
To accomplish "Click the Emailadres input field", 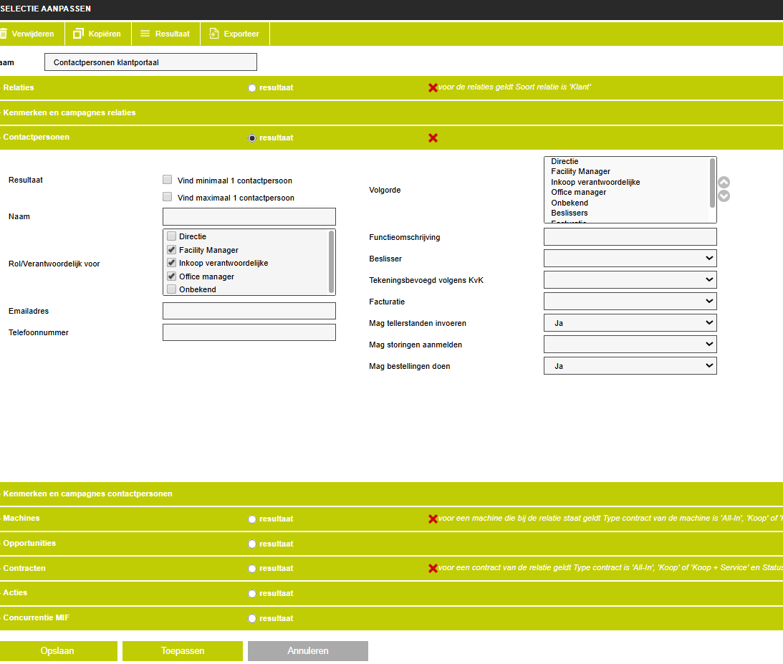I will 249,311.
